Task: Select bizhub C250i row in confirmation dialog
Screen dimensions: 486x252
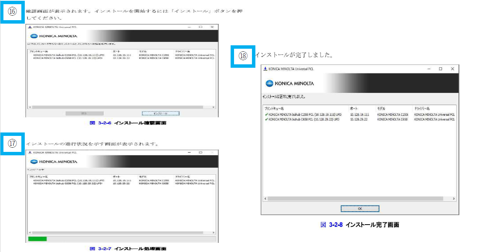Action: coord(69,55)
